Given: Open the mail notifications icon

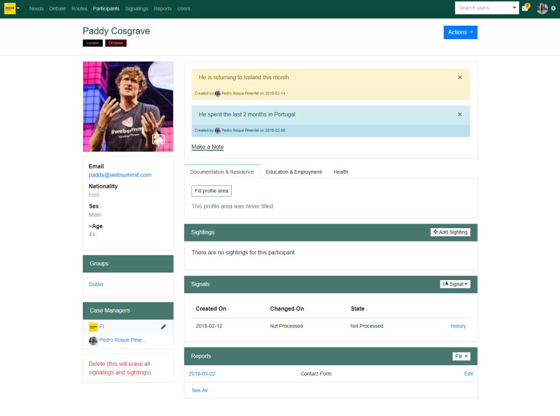Looking at the screenshot, I should [525, 8].
